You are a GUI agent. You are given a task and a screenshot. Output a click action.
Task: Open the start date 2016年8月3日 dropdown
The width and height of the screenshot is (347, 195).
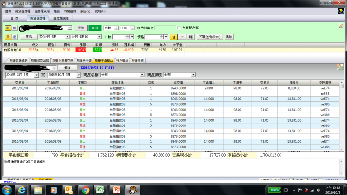click(x=36, y=75)
